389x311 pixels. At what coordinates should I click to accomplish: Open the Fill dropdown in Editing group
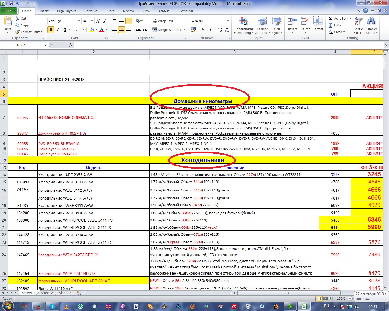(335, 25)
